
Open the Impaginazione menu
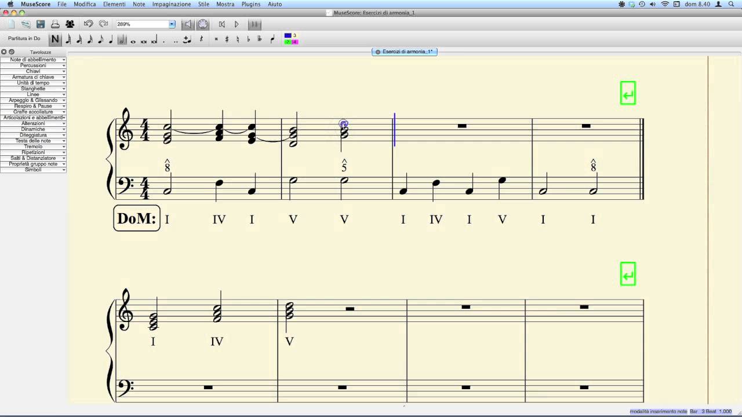[172, 4]
